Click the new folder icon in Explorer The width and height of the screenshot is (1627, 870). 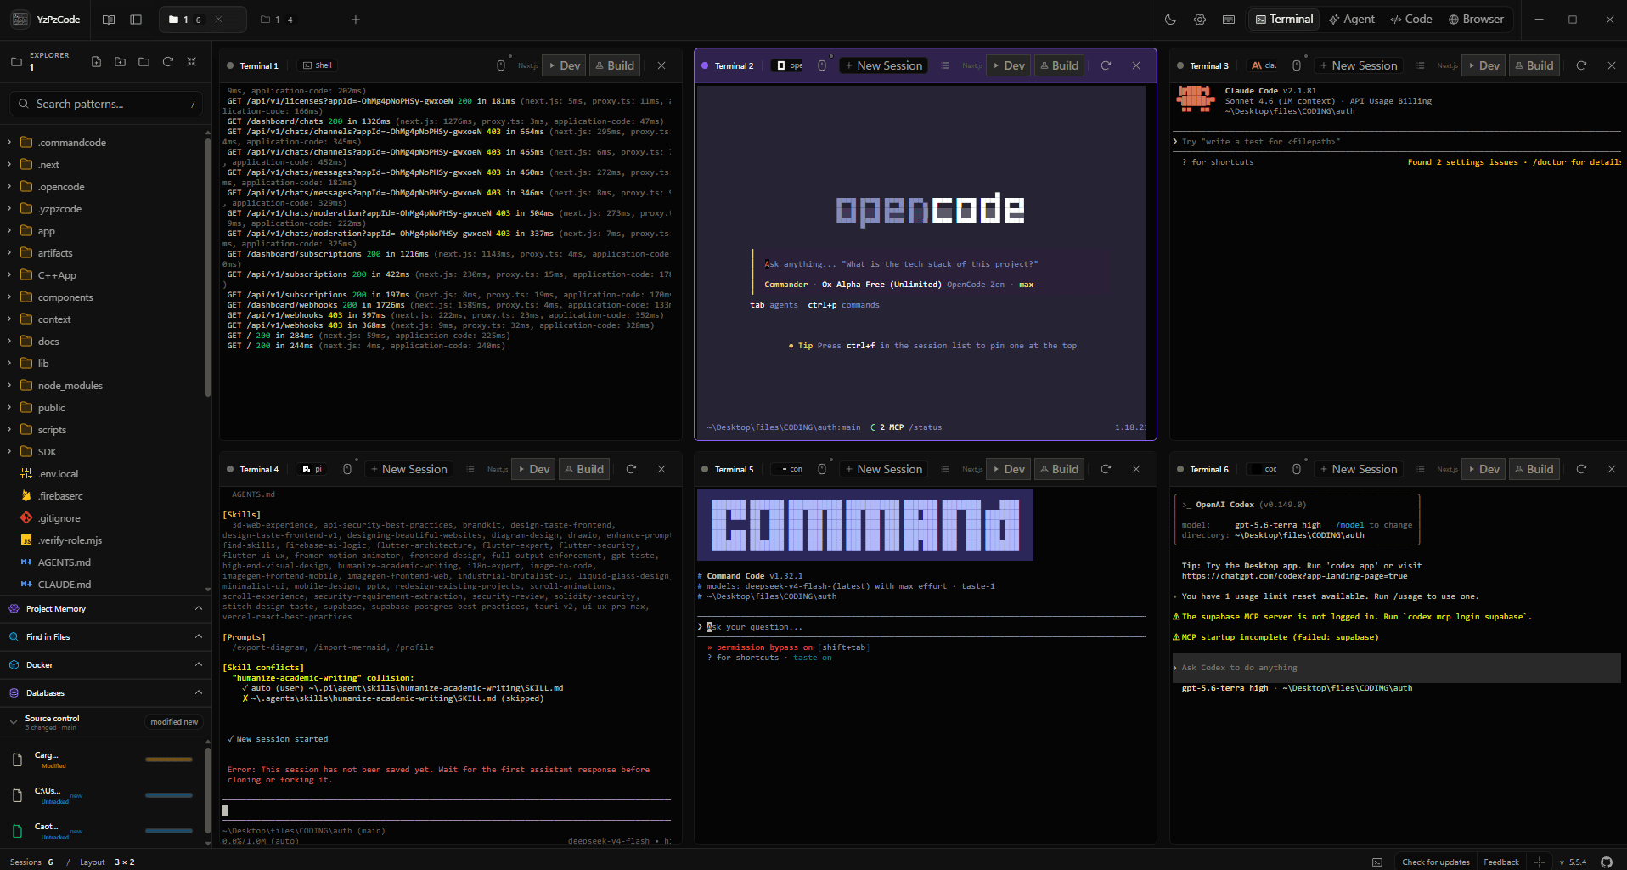coord(120,62)
